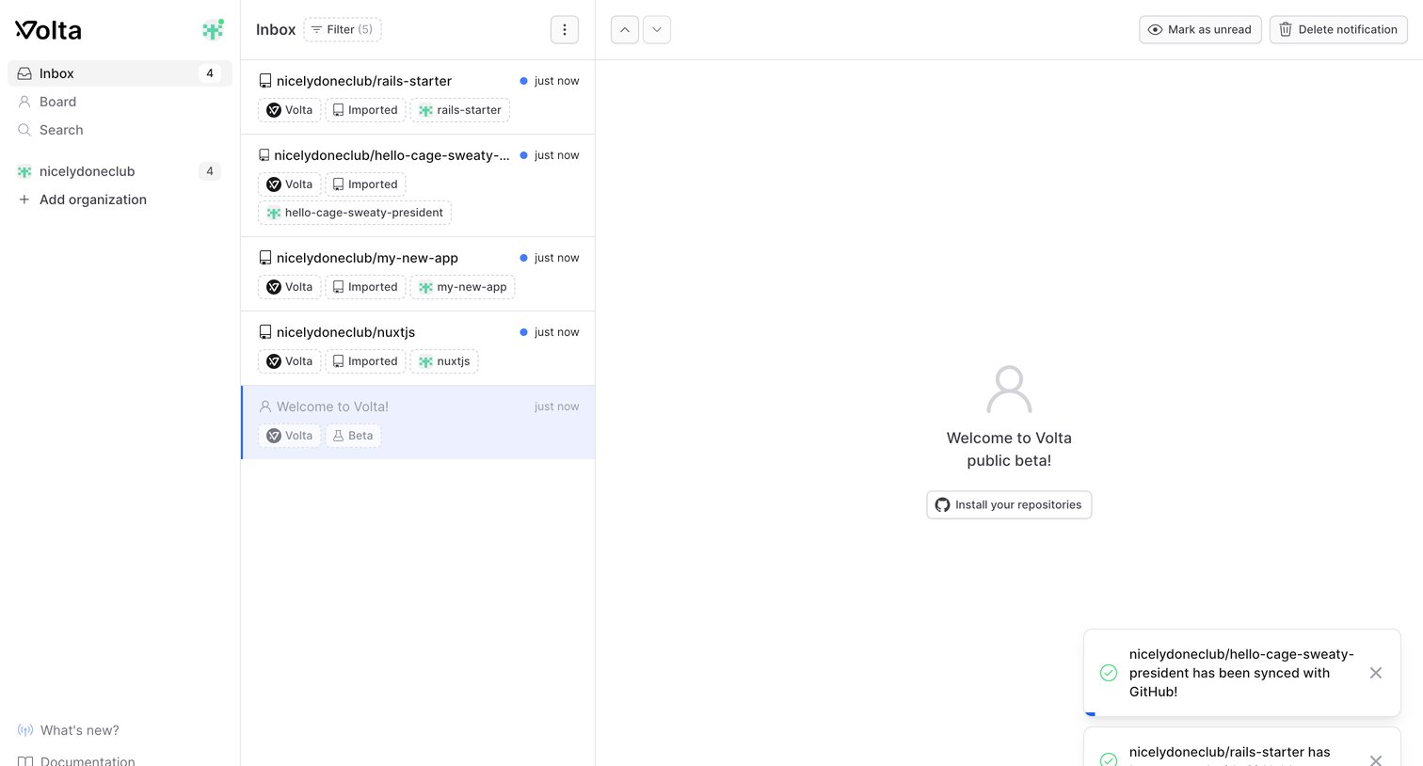This screenshot has height=766, width=1423.
Task: Click Install your repositories button
Action: (x=1009, y=504)
